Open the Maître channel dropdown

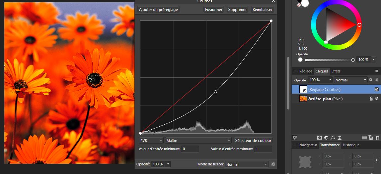[x=198, y=141]
